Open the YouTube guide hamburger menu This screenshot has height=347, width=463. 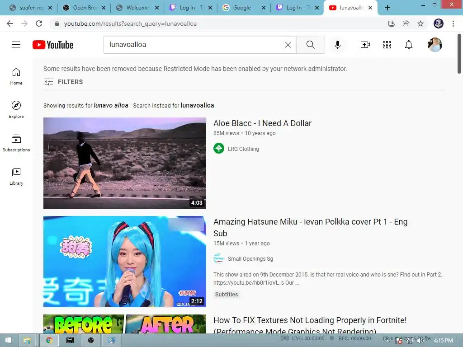coord(16,45)
